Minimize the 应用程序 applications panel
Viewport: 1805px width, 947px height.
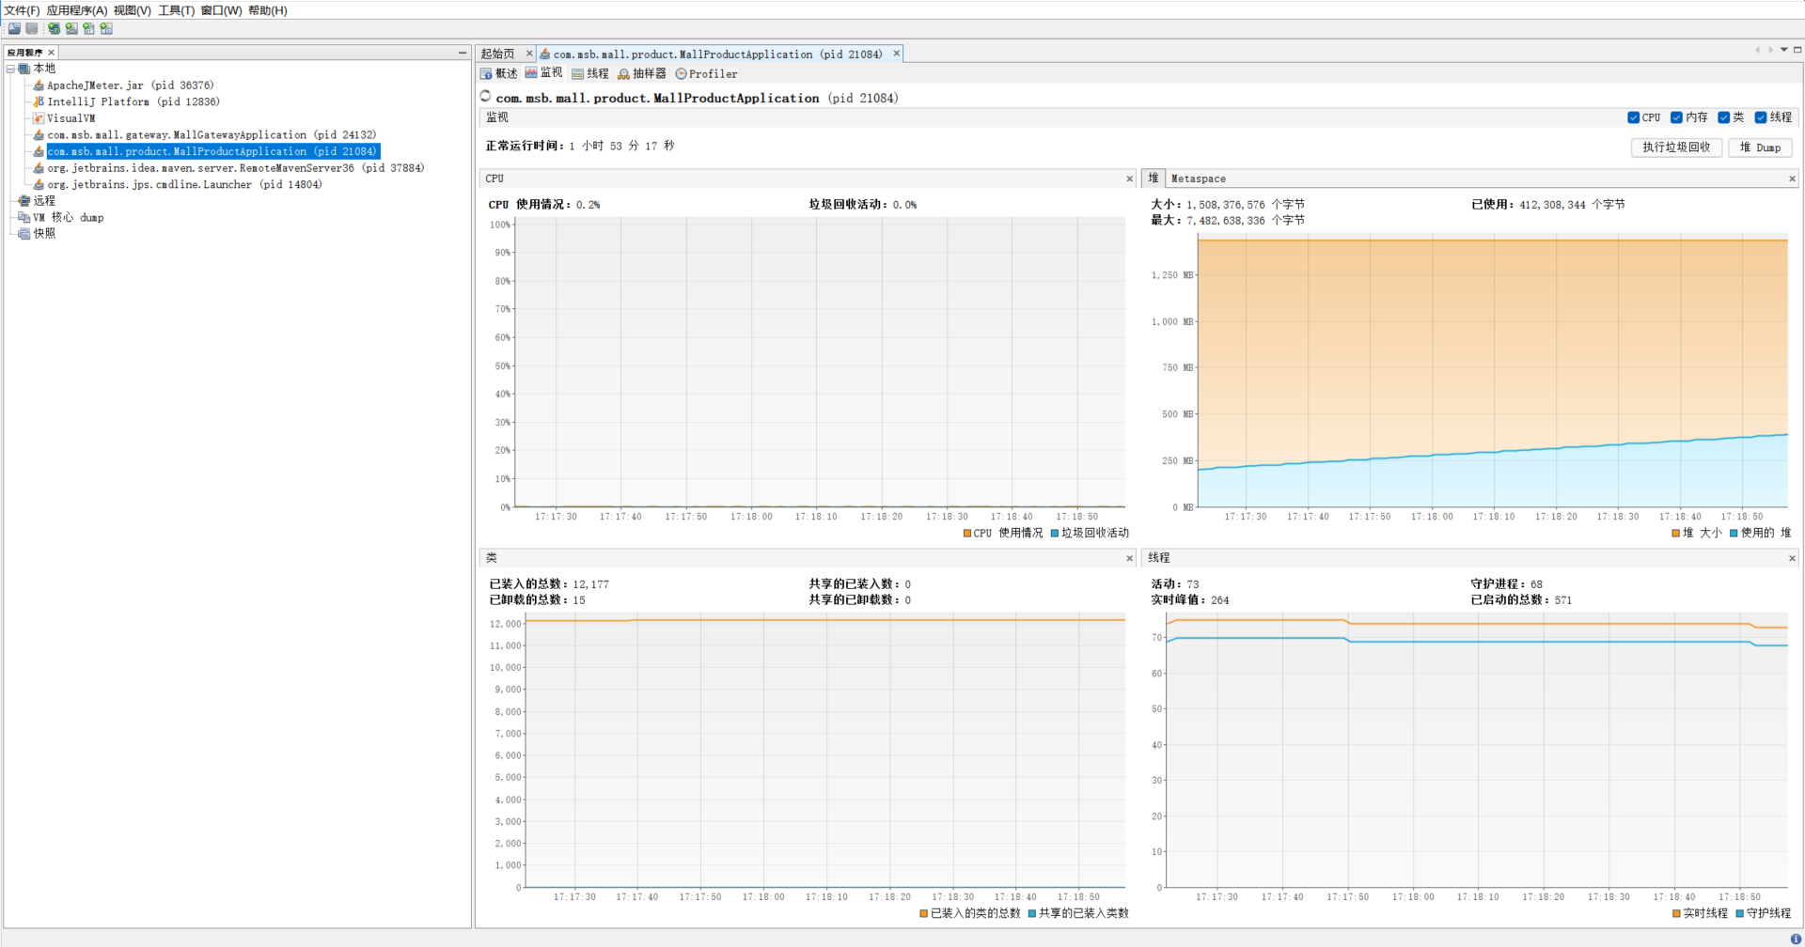[462, 53]
